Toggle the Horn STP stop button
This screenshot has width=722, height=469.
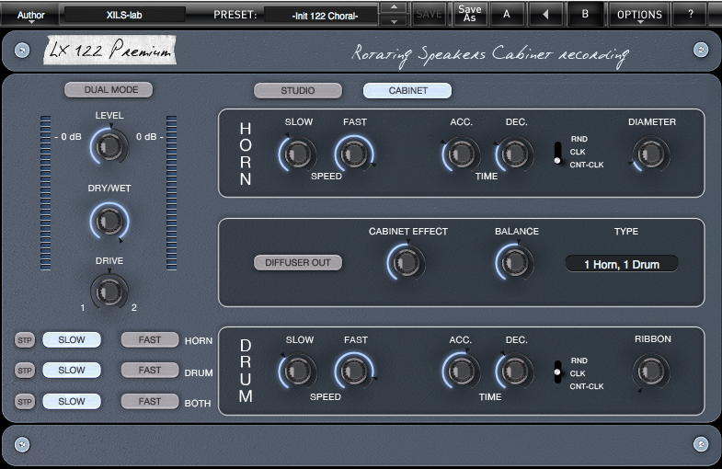coord(25,340)
